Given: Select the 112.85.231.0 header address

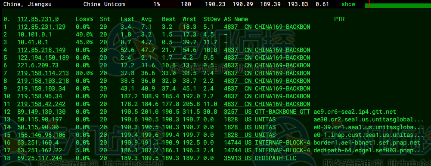Looking at the screenshot, I should (37, 19).
